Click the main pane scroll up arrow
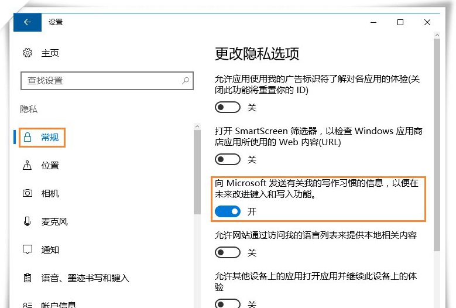Screen dimensions: 456x308 [x=437, y=35]
